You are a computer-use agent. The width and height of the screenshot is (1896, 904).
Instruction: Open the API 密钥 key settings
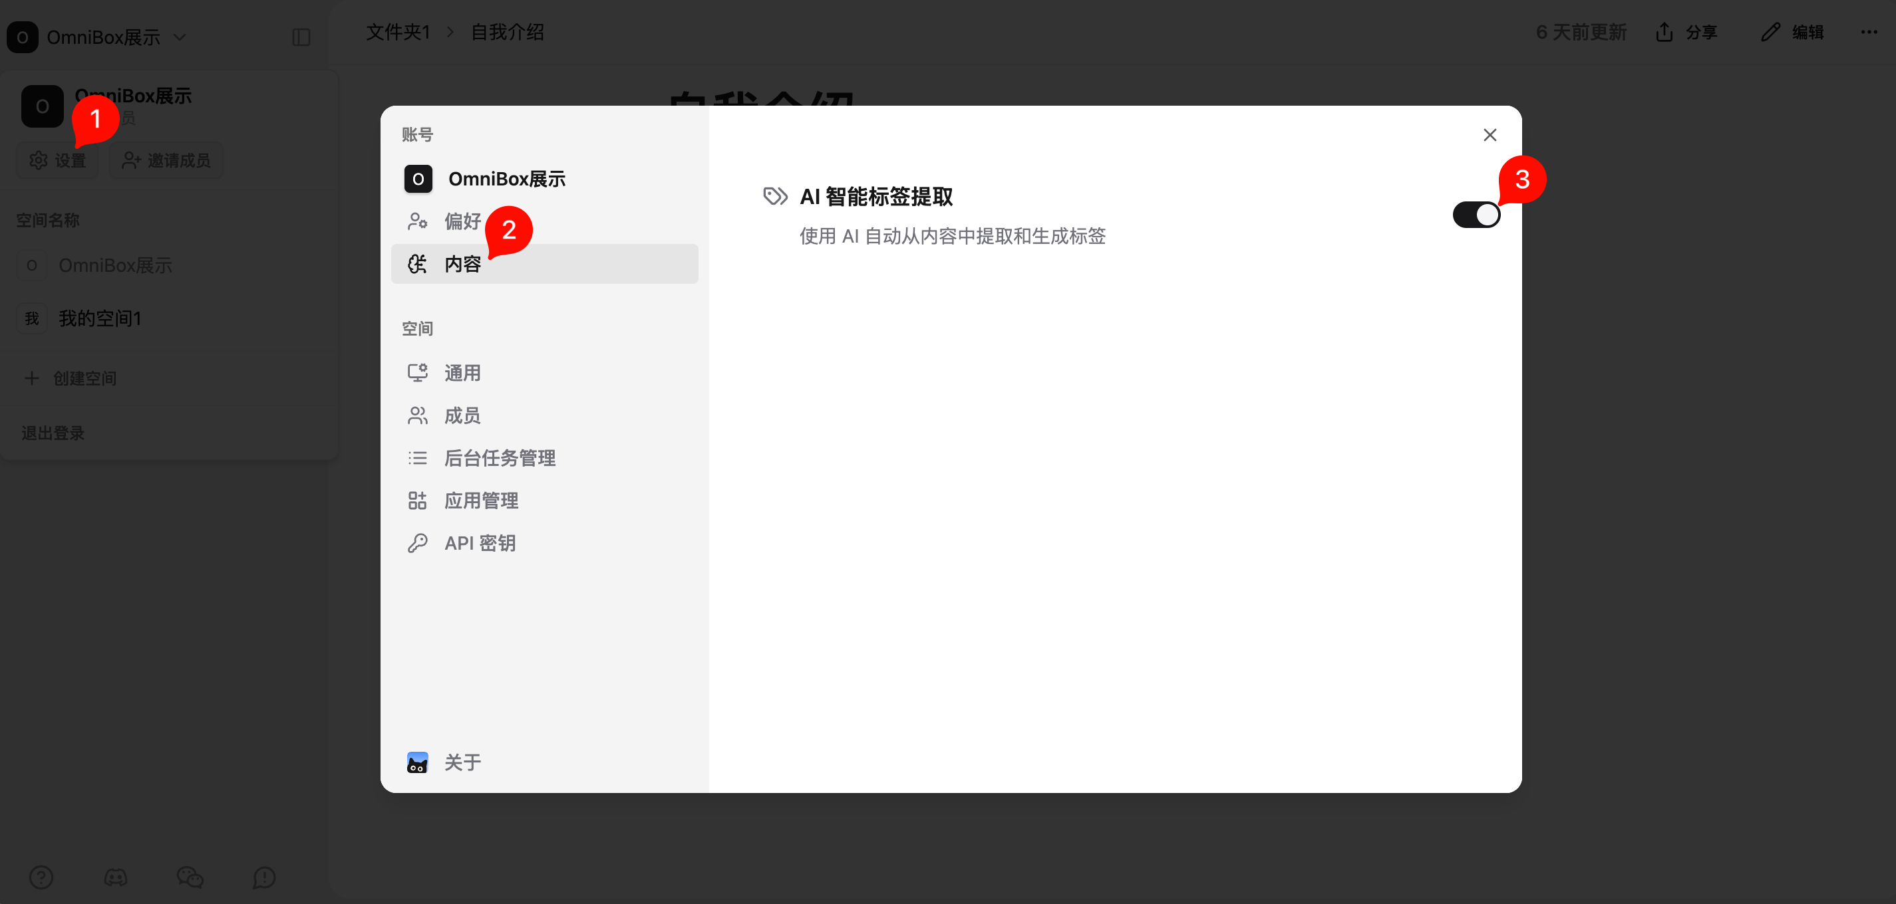[478, 544]
